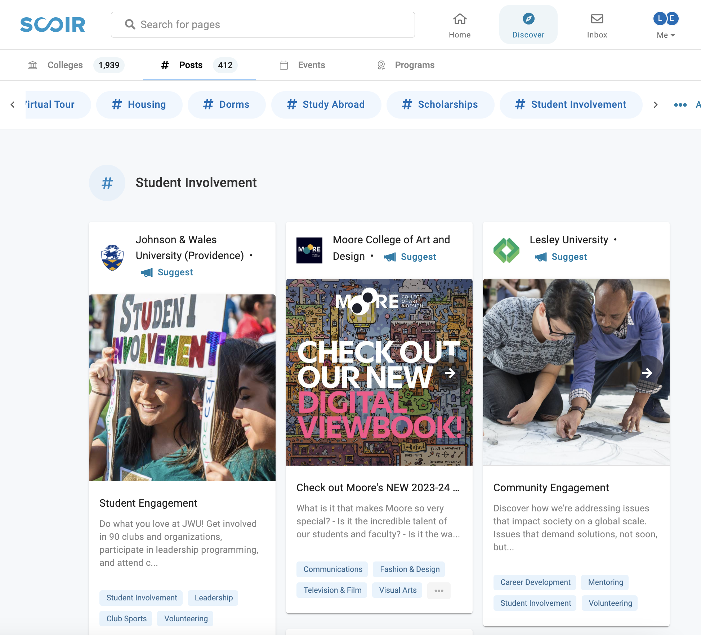Viewport: 701px width, 635px height.
Task: Open the Student Involvement sign photo
Action: (x=182, y=387)
